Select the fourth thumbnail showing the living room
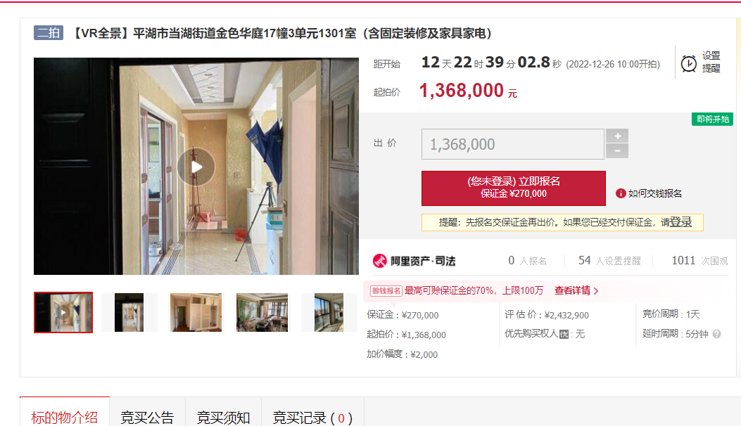741x426 pixels. coord(262,312)
